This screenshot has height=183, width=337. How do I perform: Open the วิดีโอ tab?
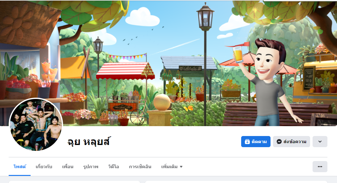pyautogui.click(x=113, y=167)
